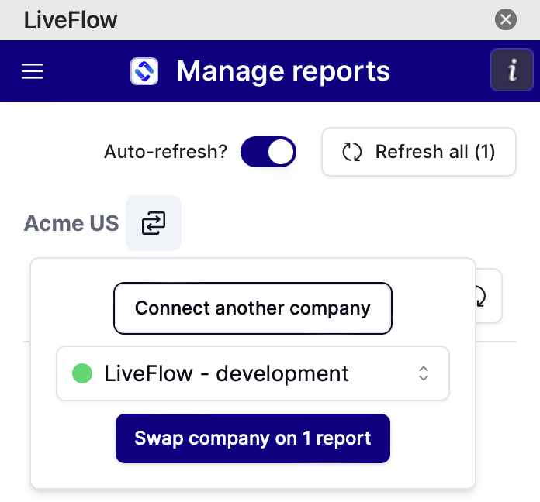Open the LiveFlow - development company dropdown

pyautogui.click(x=253, y=373)
